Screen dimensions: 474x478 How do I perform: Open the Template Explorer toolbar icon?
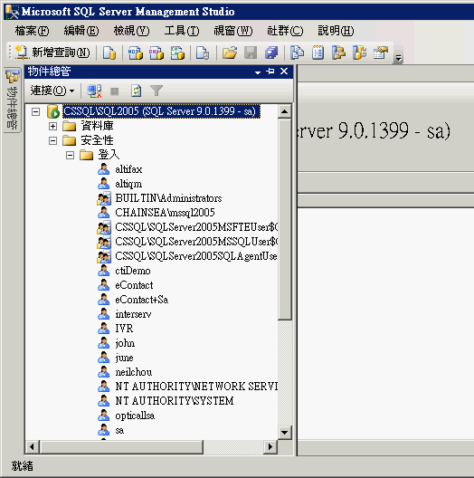pos(359,53)
